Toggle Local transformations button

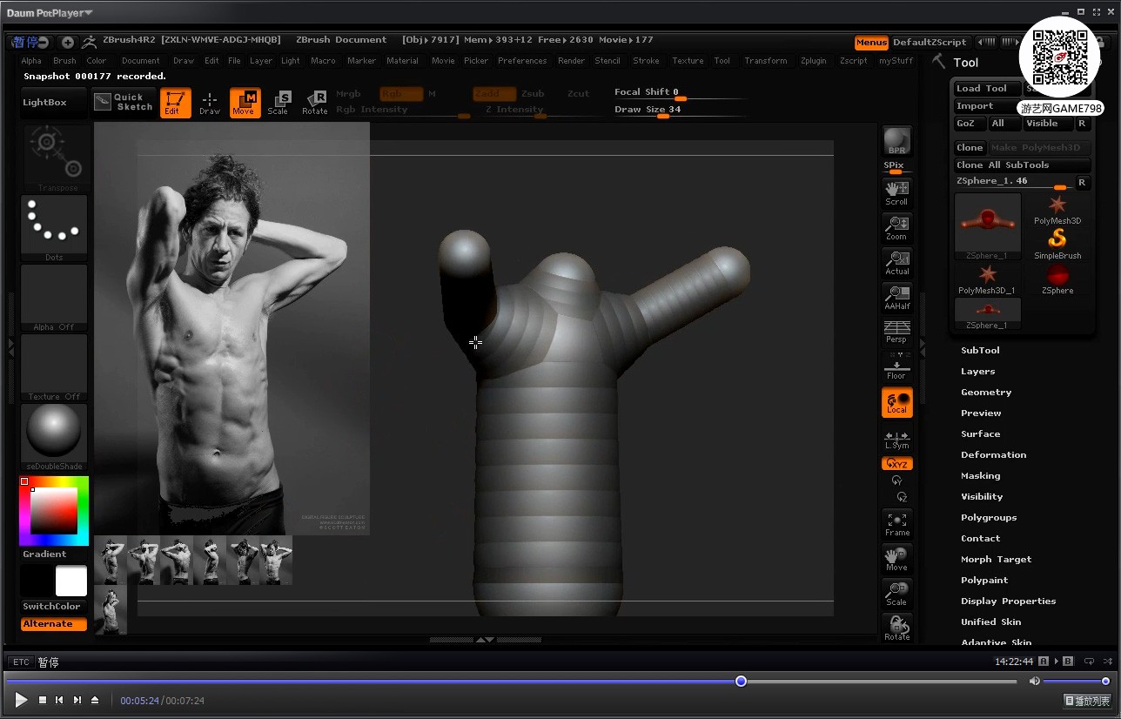(x=896, y=402)
